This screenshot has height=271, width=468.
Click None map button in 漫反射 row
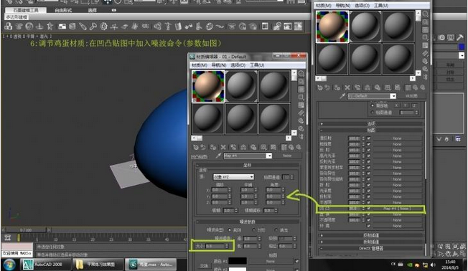click(x=397, y=138)
